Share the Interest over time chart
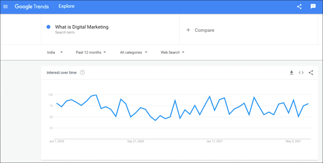 coord(311,73)
